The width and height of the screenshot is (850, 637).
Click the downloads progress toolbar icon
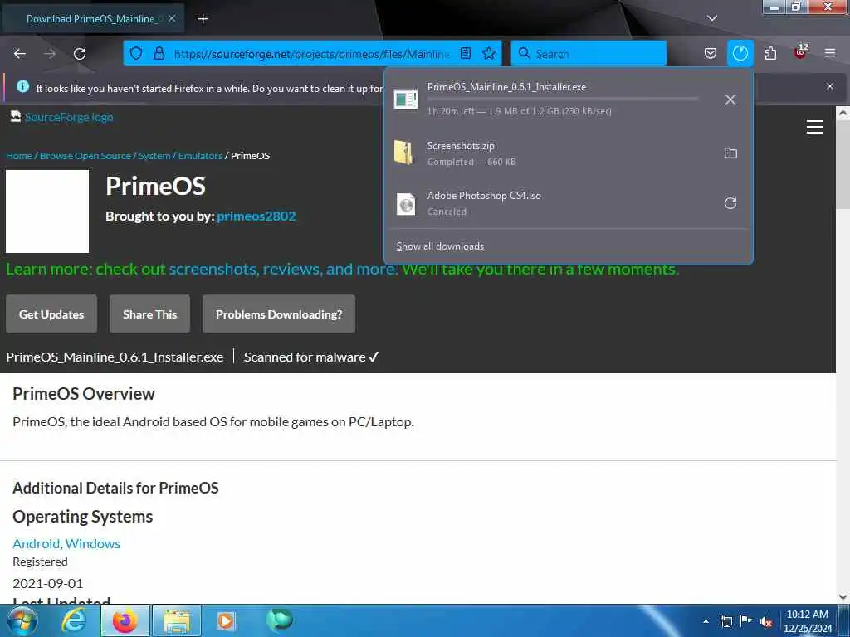740,53
